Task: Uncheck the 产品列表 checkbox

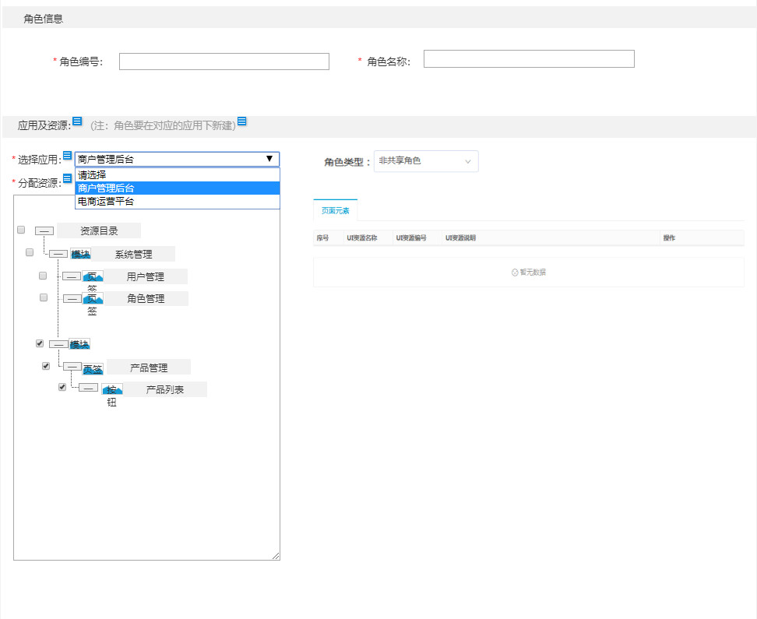Action: click(62, 387)
